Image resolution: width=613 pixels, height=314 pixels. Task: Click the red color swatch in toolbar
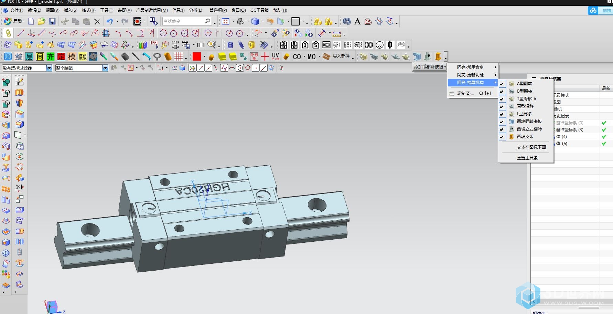(x=197, y=56)
